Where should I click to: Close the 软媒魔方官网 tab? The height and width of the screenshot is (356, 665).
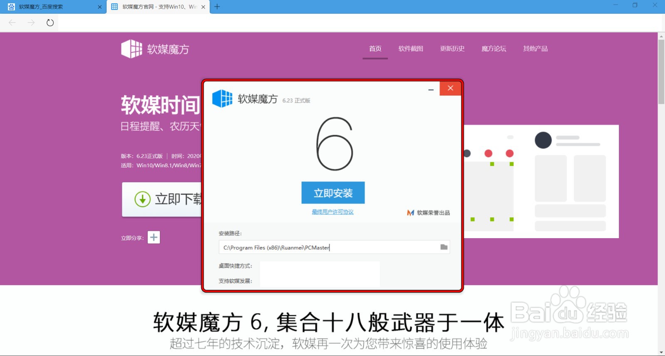tap(203, 7)
